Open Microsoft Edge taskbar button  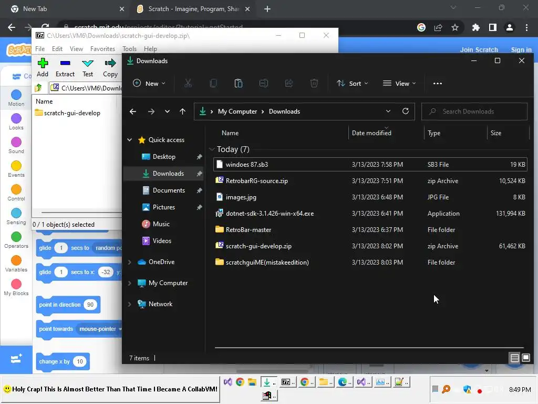click(345, 382)
